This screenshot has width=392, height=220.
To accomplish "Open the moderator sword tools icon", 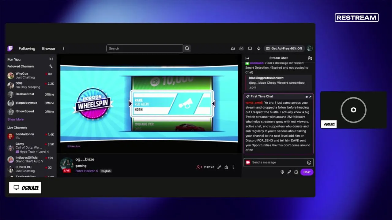I will 289,172.
